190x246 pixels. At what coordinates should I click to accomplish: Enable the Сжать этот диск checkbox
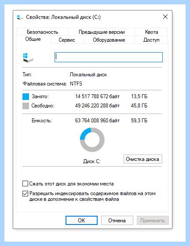coord(25,183)
